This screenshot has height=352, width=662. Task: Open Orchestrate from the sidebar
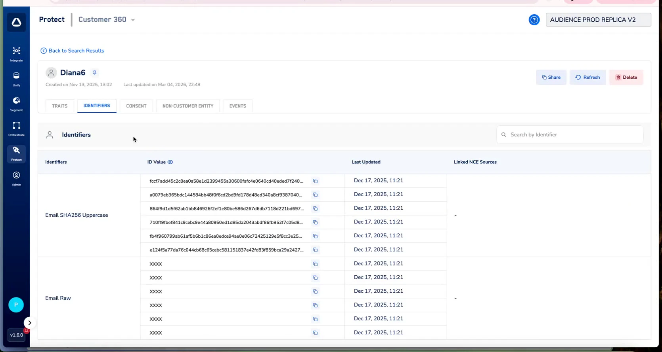(x=16, y=129)
